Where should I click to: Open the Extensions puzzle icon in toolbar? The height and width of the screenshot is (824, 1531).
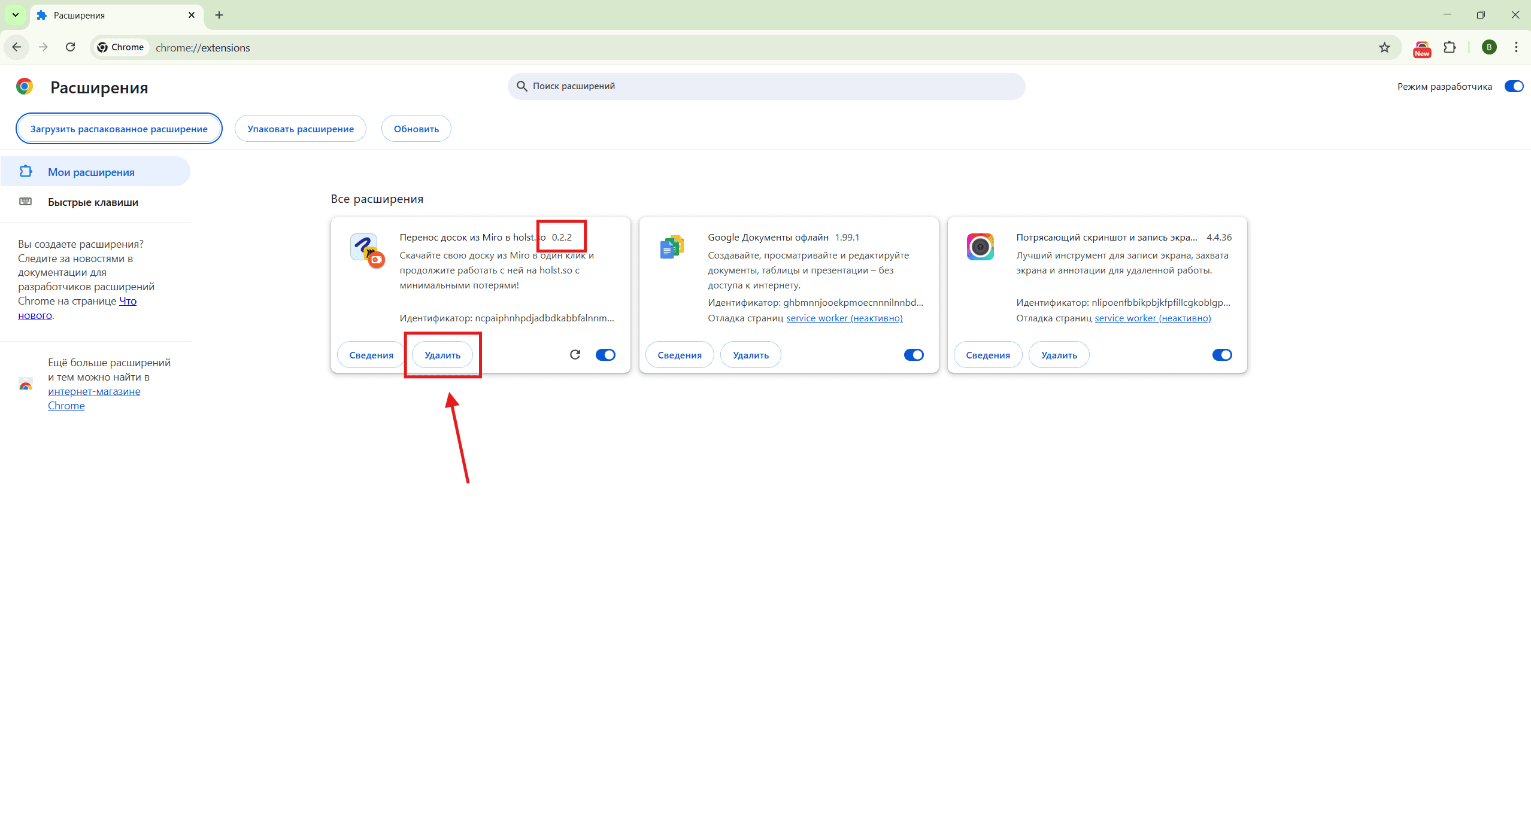pos(1450,48)
